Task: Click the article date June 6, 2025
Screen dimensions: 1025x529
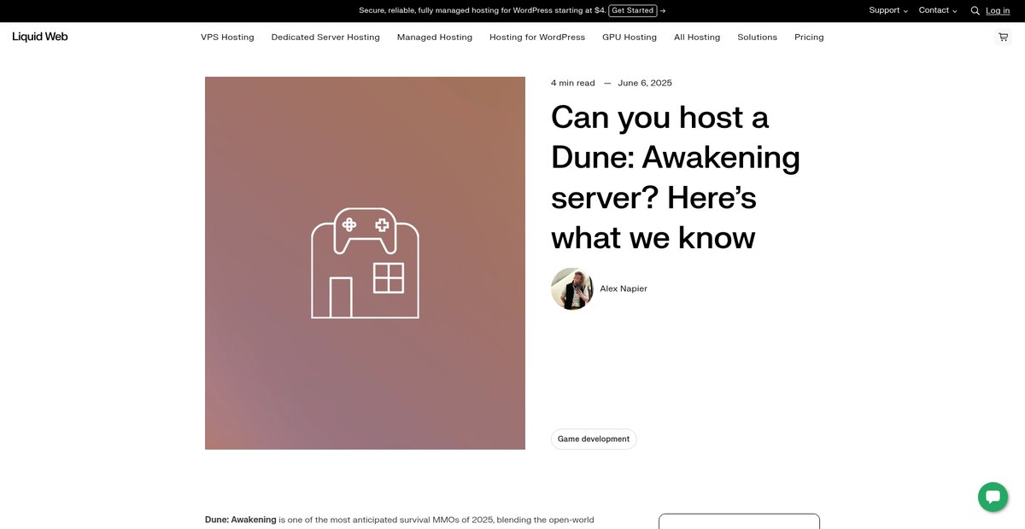Action: coord(645,83)
